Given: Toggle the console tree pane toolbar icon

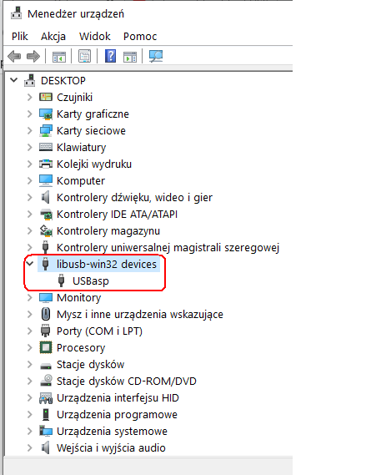Looking at the screenshot, I should pos(58,57).
